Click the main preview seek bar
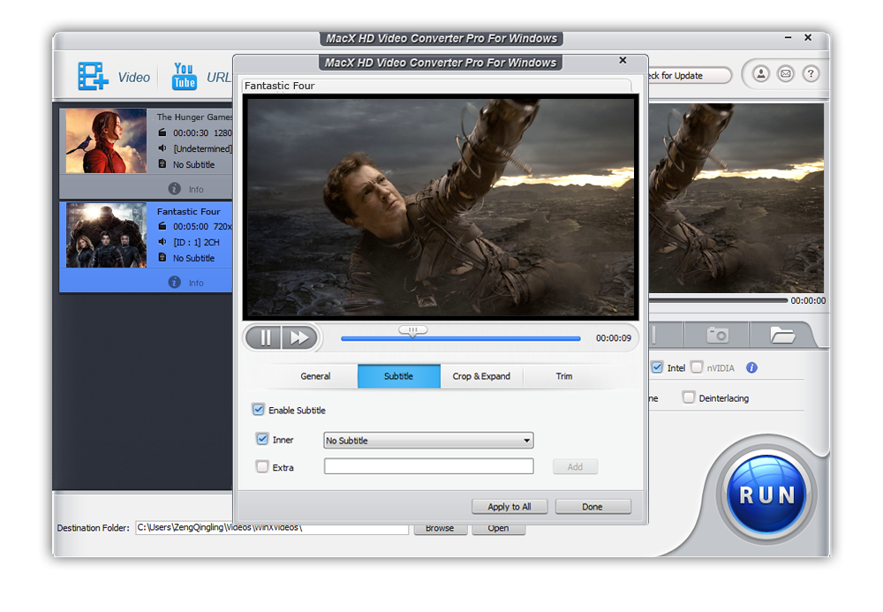This screenshot has height=612, width=883. tap(717, 300)
